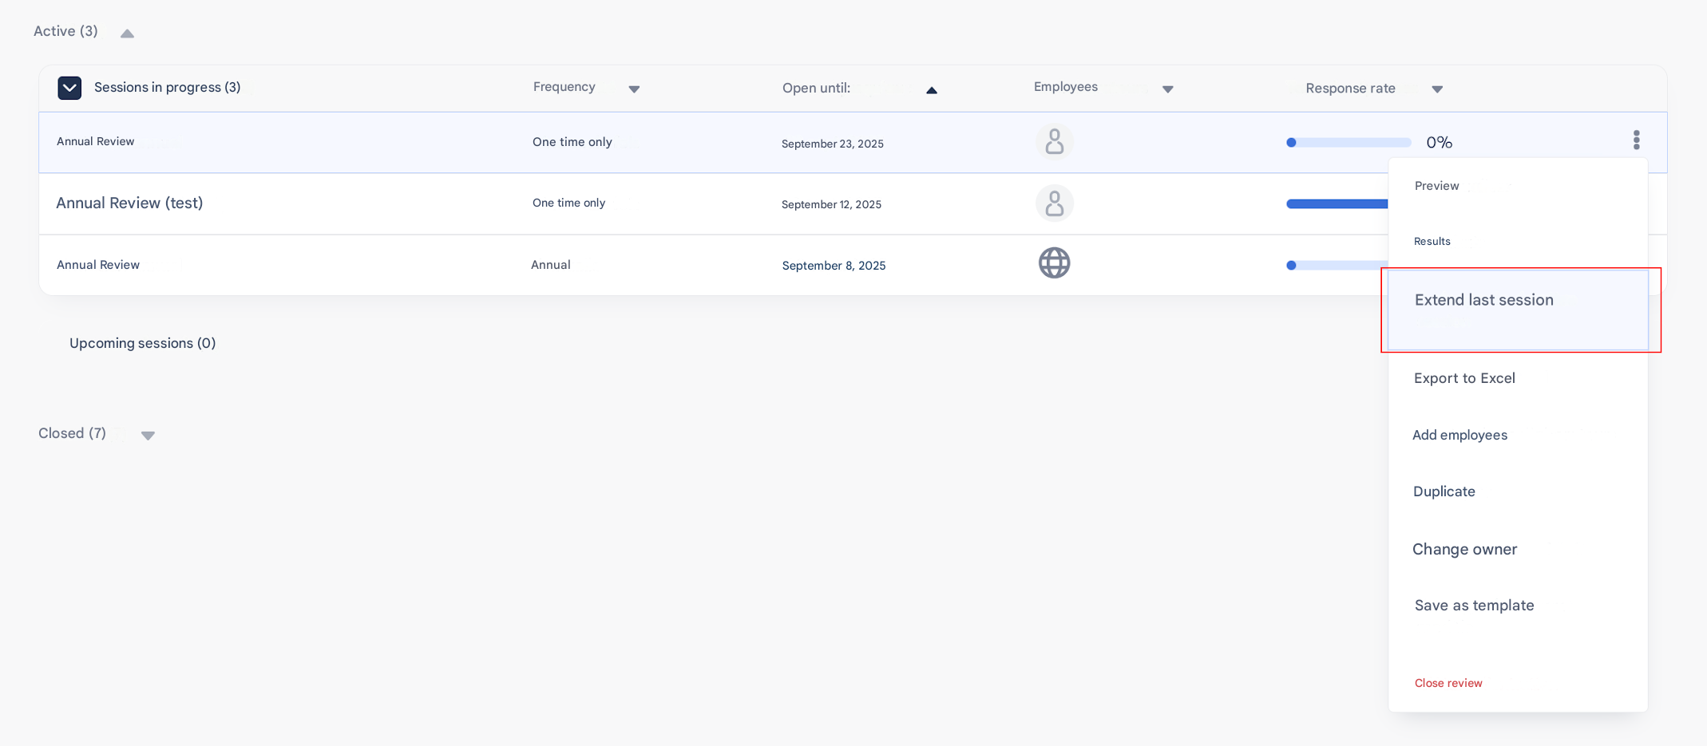Image resolution: width=1707 pixels, height=746 pixels.
Task: Click the 0% response rate progress bar
Action: tap(1348, 143)
